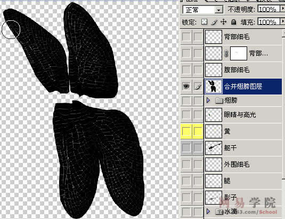The image size is (285, 219).
Task: Click the brush indicator beside 合并翅膀图层
Action: 198,87
